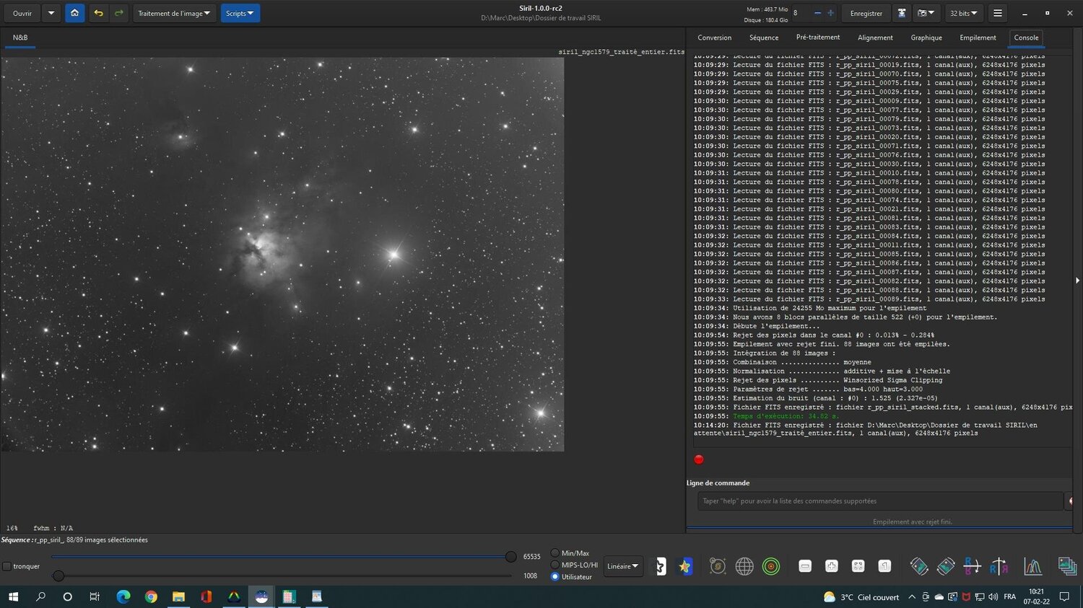Select the Min/Max radio button

click(555, 553)
